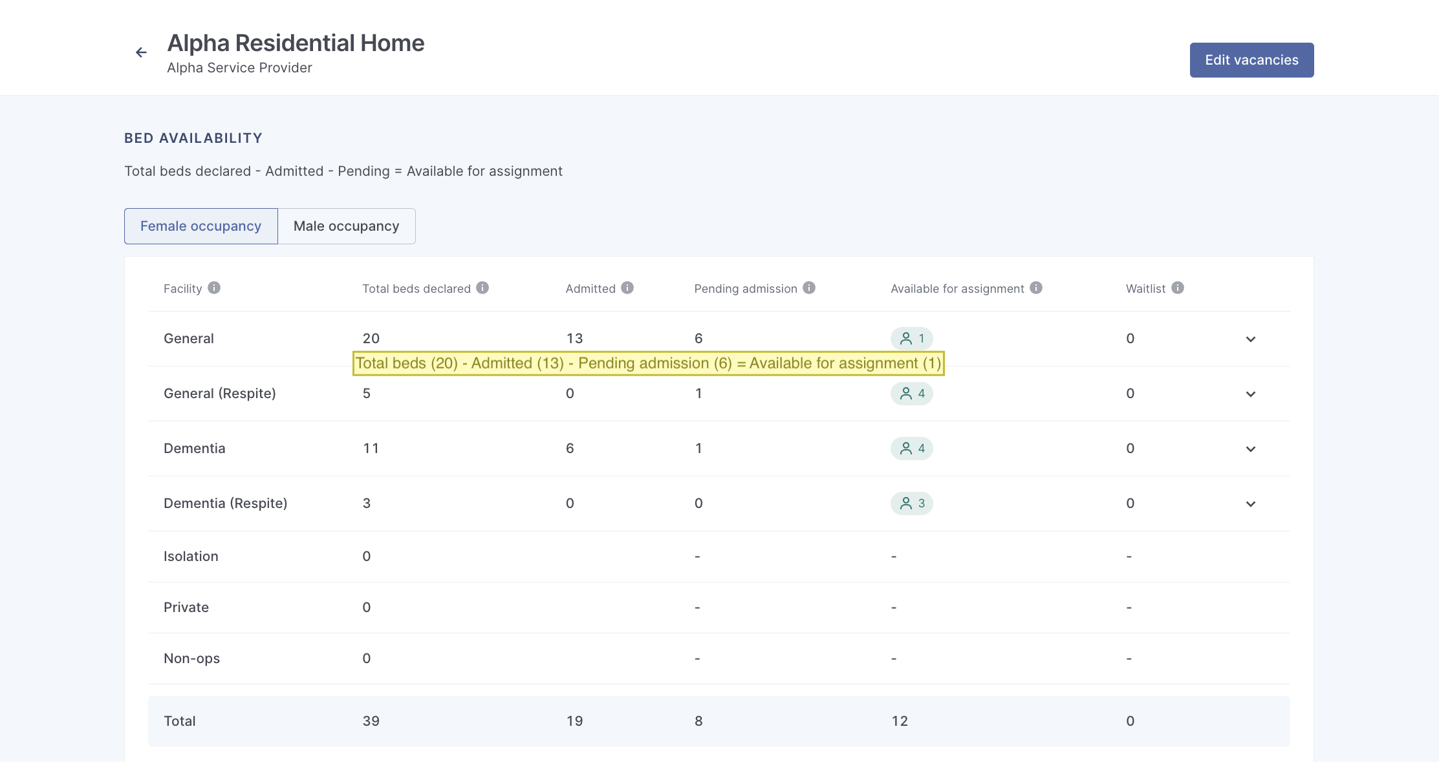The image size is (1439, 762).
Task: Click the Admitted column info icon
Action: click(x=627, y=288)
